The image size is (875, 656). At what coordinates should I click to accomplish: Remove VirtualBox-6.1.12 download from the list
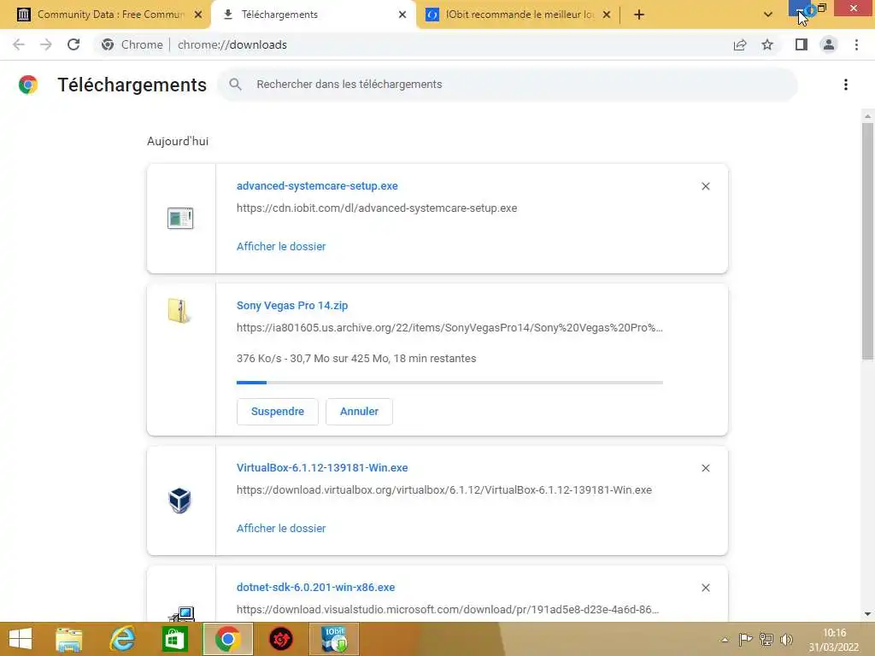[x=705, y=468]
